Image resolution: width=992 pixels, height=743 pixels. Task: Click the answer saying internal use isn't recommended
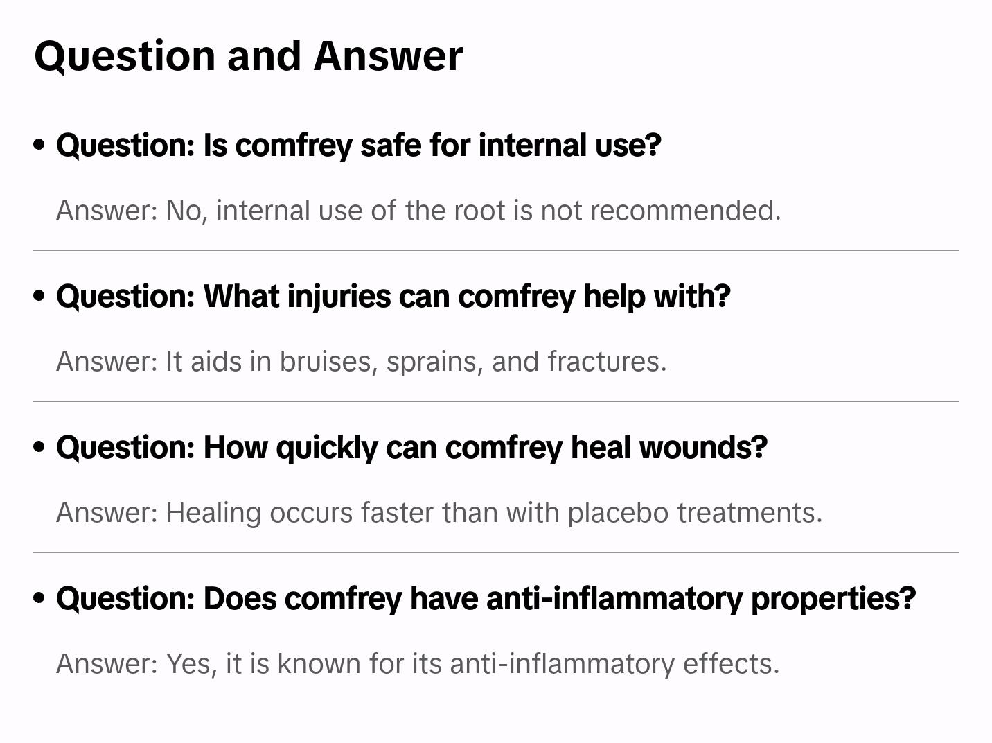[x=418, y=211]
